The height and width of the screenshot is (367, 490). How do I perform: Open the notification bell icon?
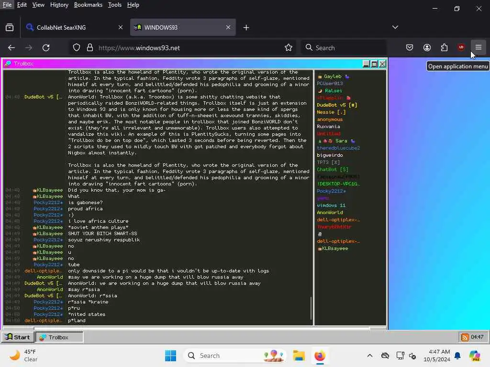click(457, 356)
